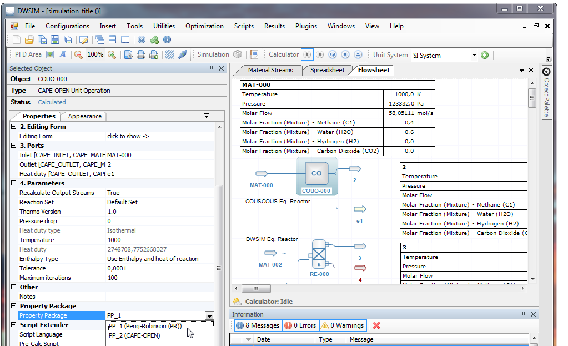Toggle the flowsheet grid hatch icon
This screenshot has width=568, height=346.
pyautogui.click(x=170, y=54)
